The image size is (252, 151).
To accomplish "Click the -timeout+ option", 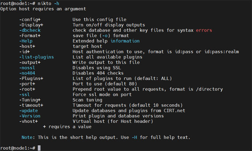I will coord(31,105).
